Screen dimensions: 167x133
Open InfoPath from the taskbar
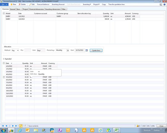tap(60, 130)
